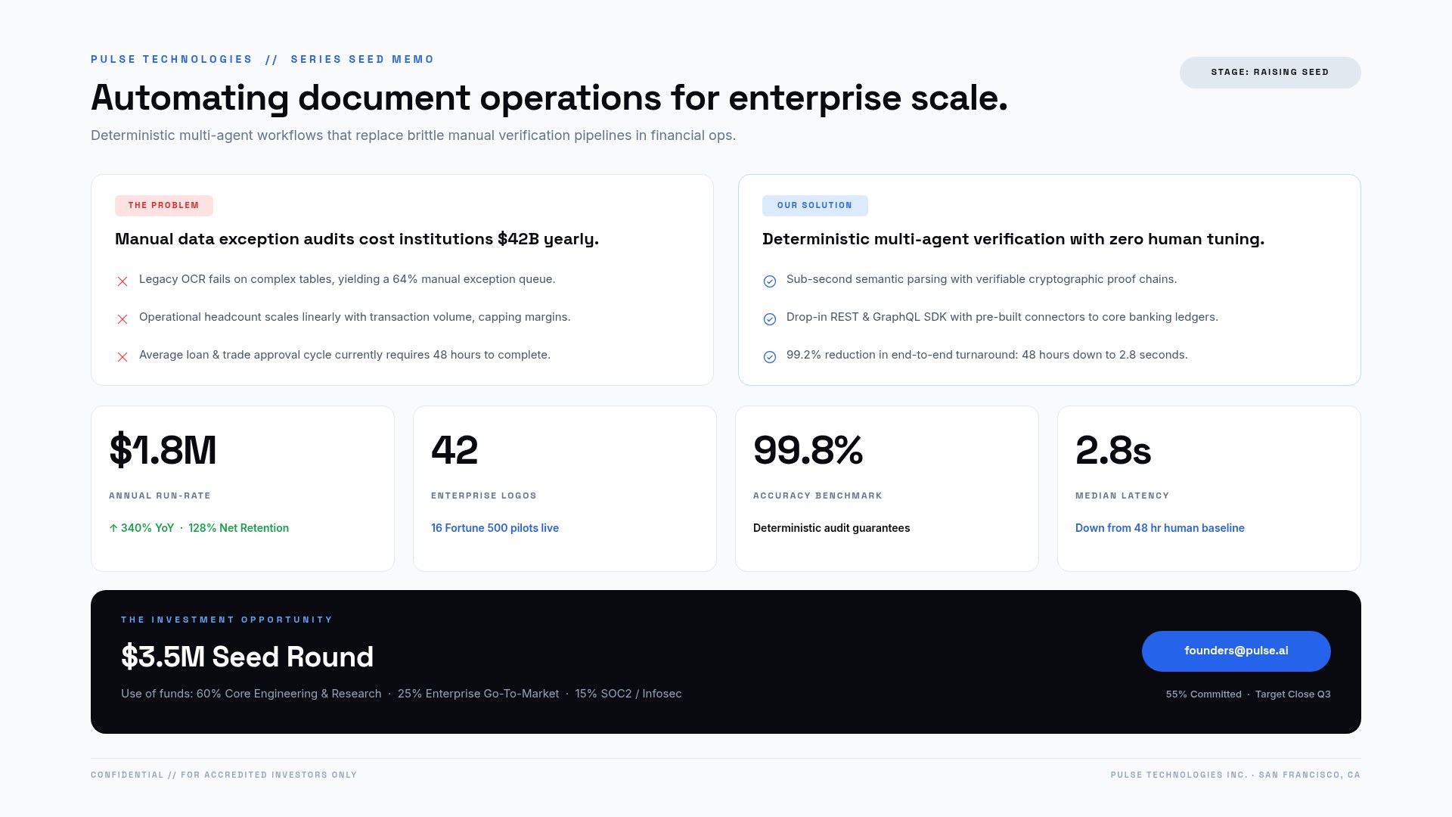Click the 128% Net Retention text
This screenshot has width=1452, height=817.
(238, 528)
